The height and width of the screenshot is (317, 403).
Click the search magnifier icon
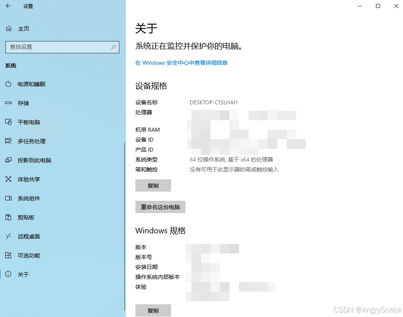pos(114,47)
